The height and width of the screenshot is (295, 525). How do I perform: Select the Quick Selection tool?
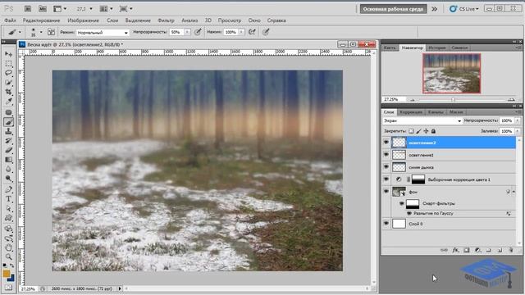click(9, 82)
